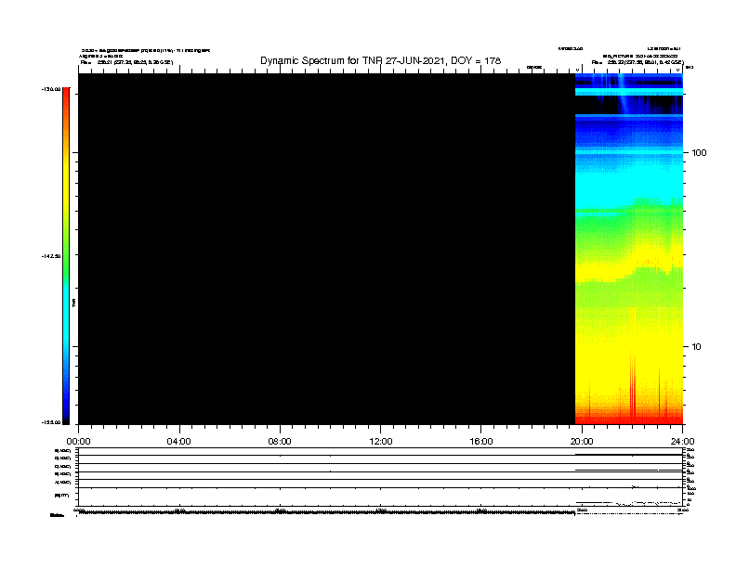Click the 10 frequency axis label
This screenshot has width=736, height=568.
pos(696,347)
